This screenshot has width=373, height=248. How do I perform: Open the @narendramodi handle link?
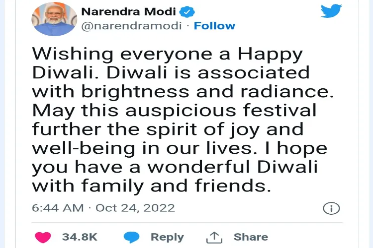pyautogui.click(x=132, y=26)
